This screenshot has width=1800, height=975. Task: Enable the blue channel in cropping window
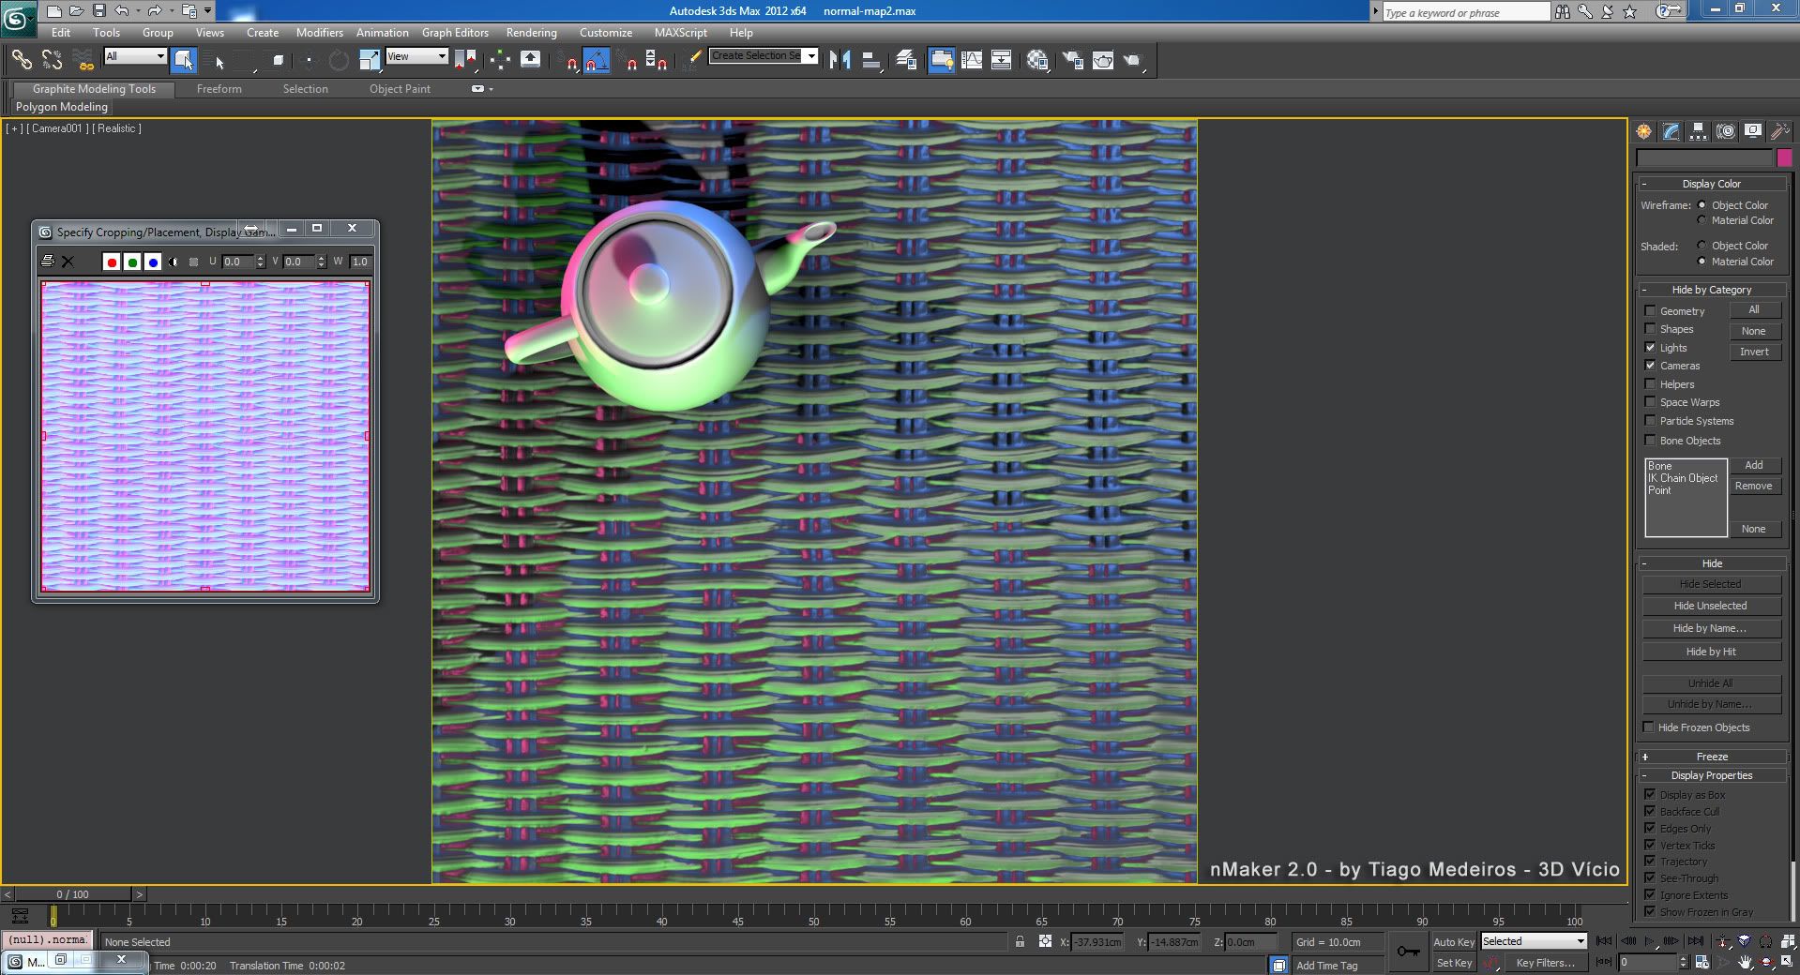pyautogui.click(x=153, y=262)
